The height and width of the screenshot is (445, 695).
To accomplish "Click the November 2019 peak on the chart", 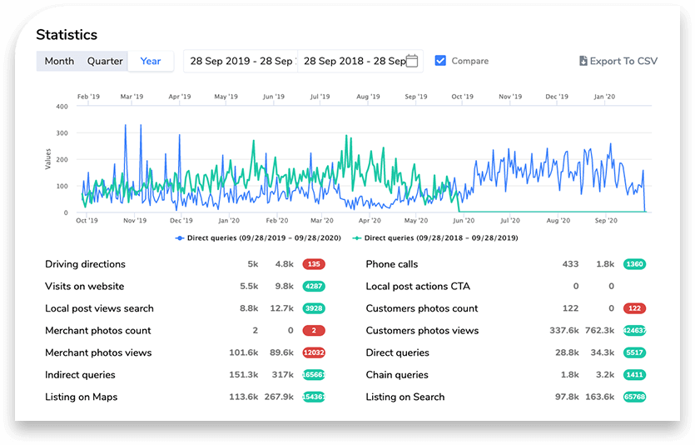I will pyautogui.click(x=126, y=126).
